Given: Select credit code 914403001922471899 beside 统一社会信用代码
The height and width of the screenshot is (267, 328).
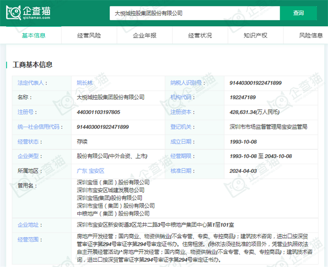Looking at the screenshot, I should tap(103, 127).
